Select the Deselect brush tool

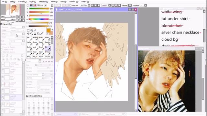point(48,43)
